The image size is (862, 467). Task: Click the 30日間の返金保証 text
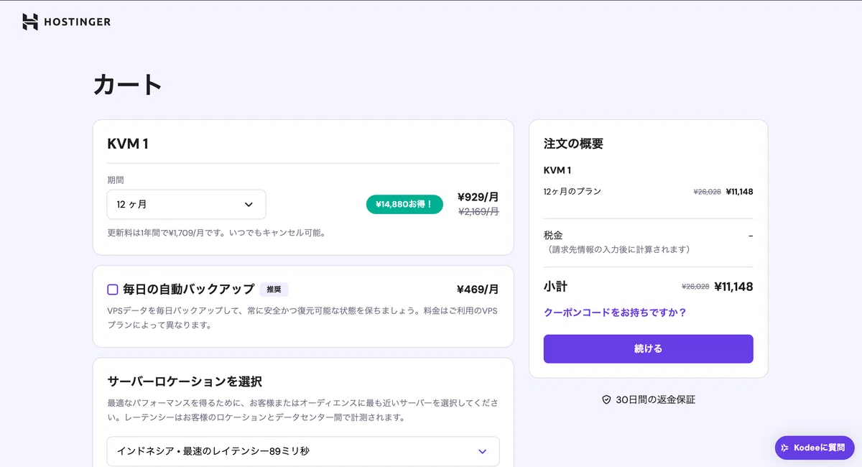click(x=656, y=399)
